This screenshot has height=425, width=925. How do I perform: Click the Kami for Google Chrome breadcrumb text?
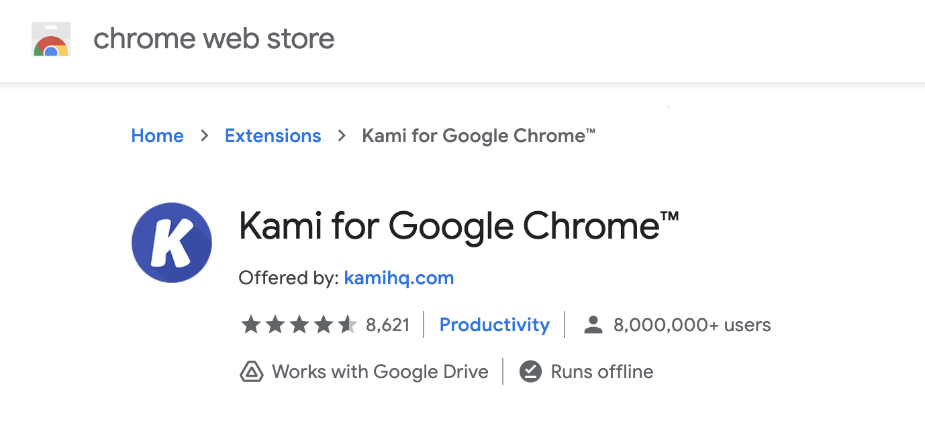(x=478, y=135)
